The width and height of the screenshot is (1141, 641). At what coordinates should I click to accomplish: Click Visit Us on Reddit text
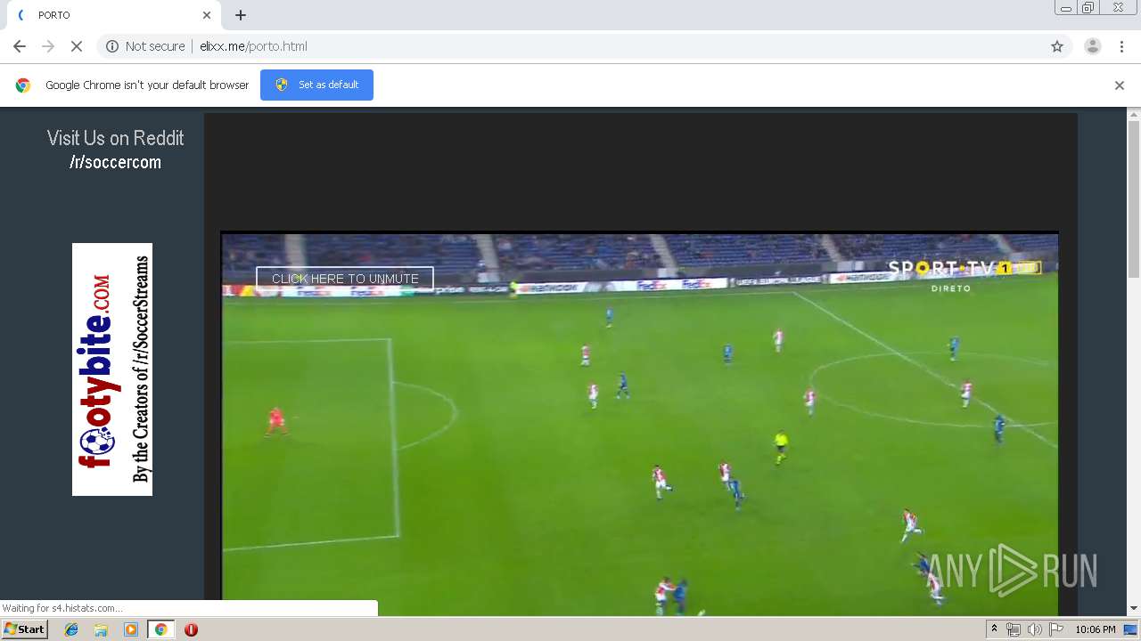pos(115,138)
